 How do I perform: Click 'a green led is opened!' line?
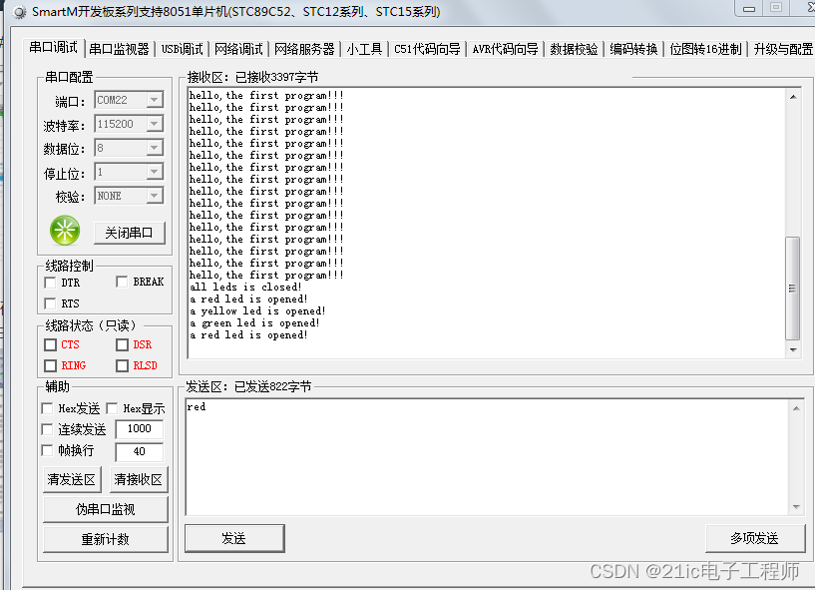tap(254, 323)
